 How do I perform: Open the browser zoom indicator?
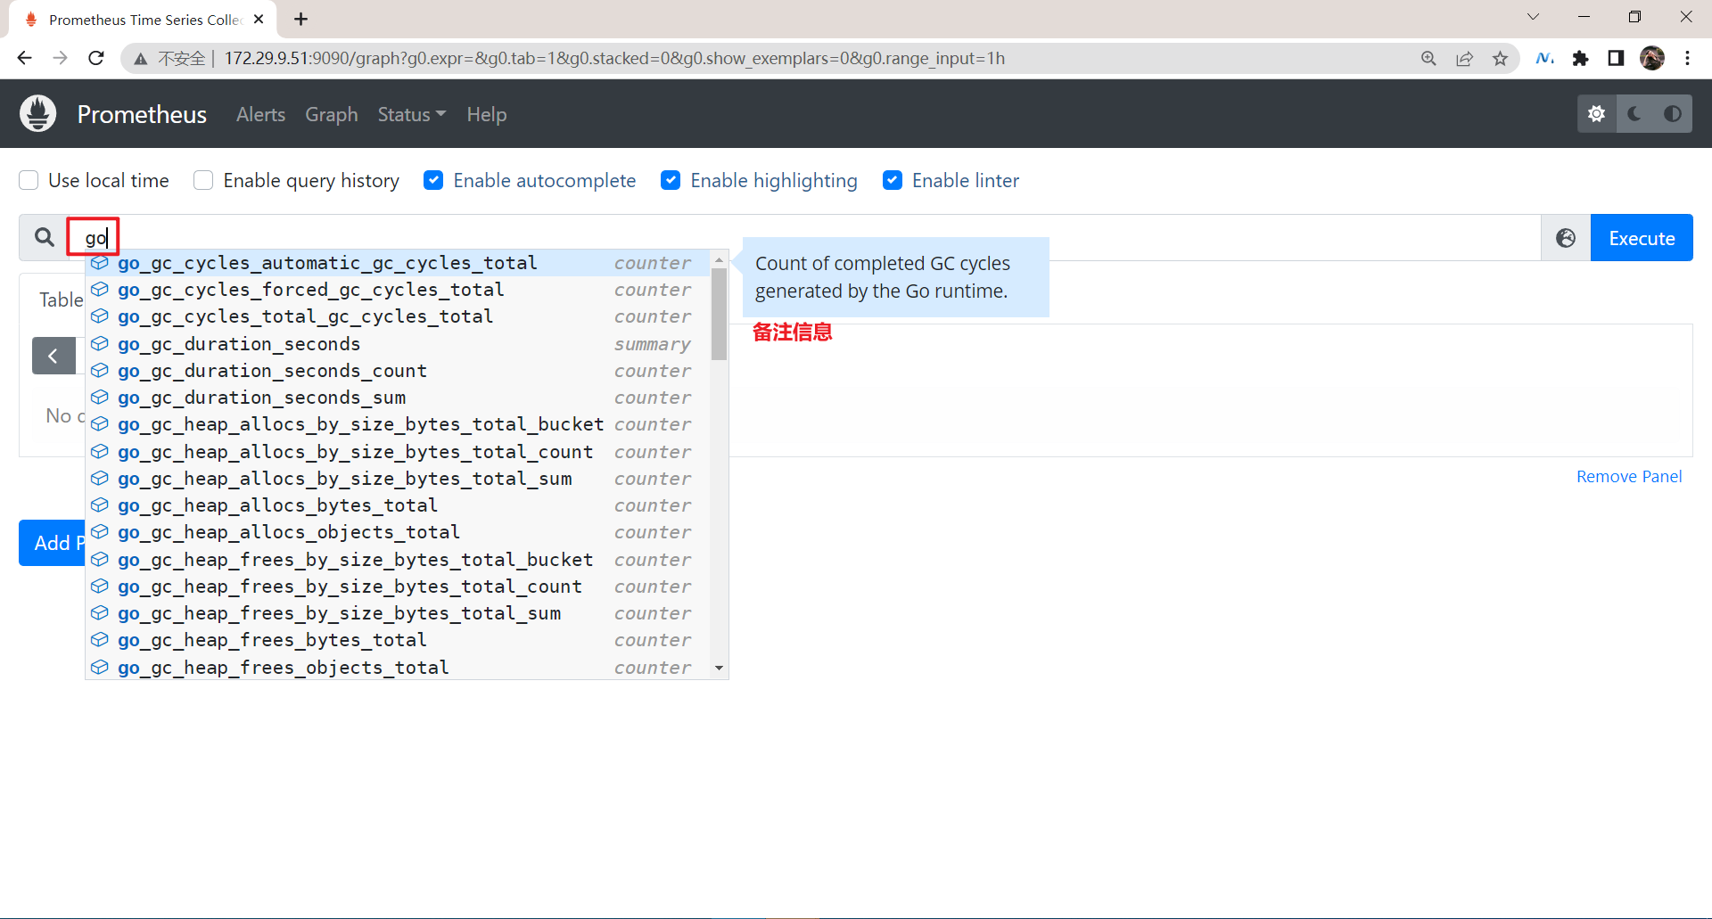click(1428, 58)
